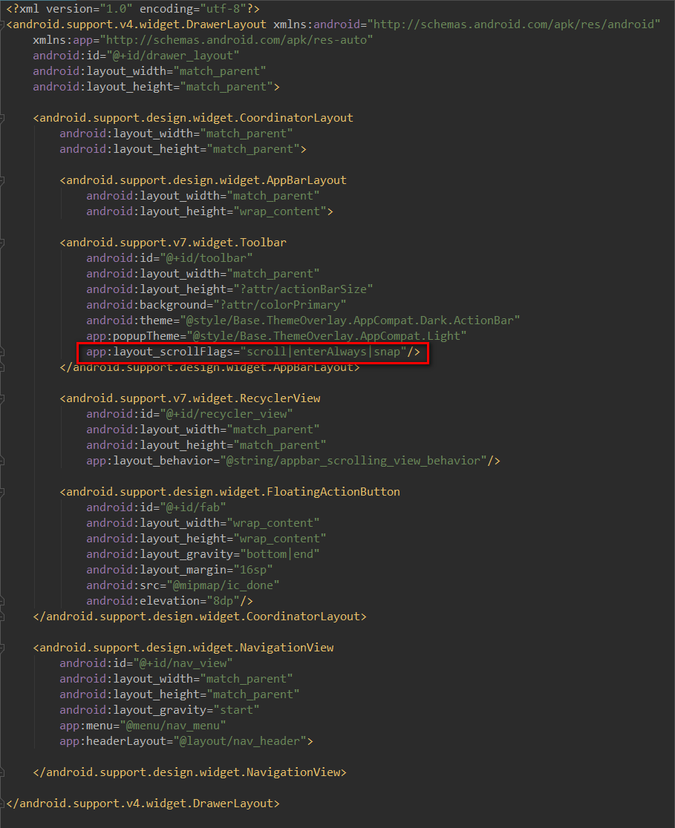Click the app:layout_behavior appbar_scrolling_view_behavior line
The width and height of the screenshot is (675, 828).
(x=293, y=461)
